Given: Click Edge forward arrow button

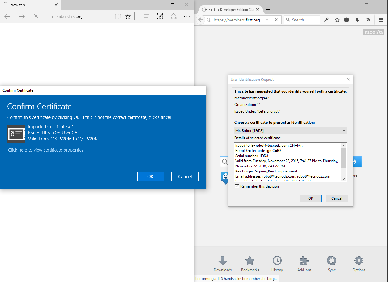Looking at the screenshot, I should pos(22,16).
